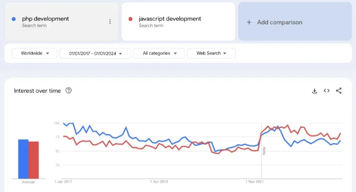The height and width of the screenshot is (192, 356).
Task: Click the red javascript development dot
Action: [130, 19]
